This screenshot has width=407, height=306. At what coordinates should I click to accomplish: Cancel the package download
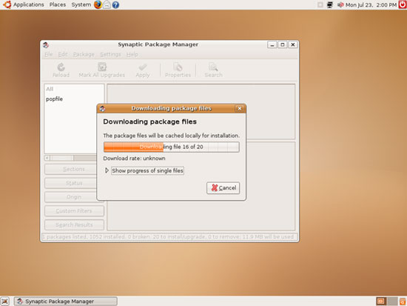click(x=223, y=188)
